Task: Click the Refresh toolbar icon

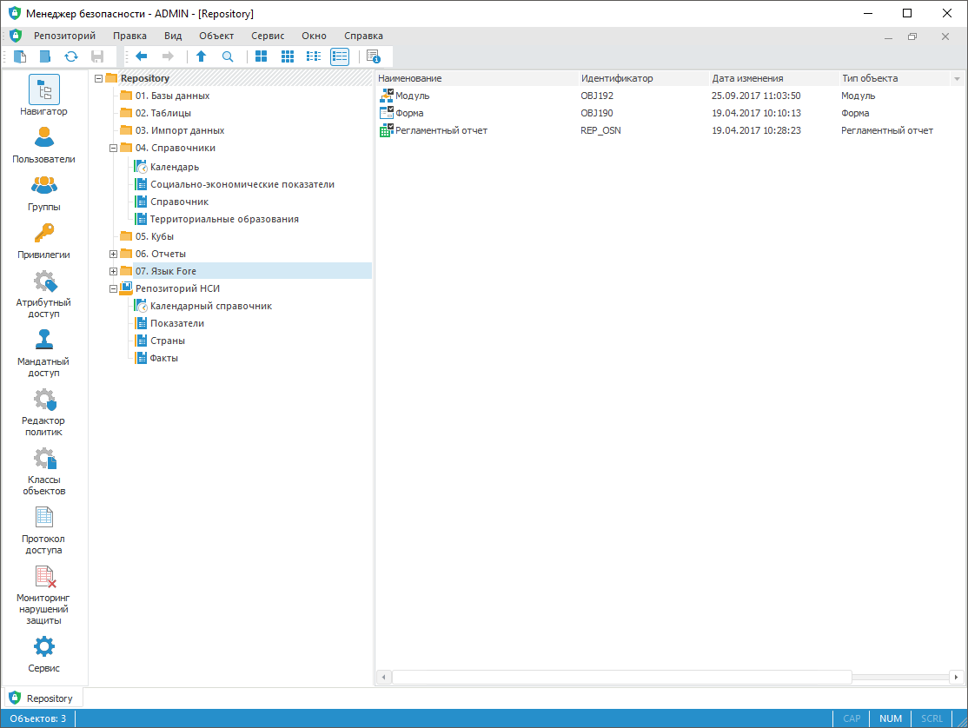Action: point(71,56)
